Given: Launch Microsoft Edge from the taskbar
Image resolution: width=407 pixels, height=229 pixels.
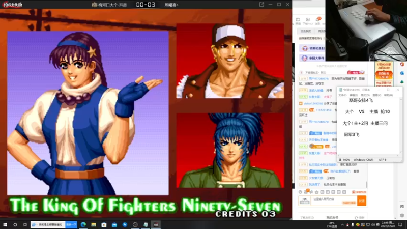Looking at the screenshot, I should click(83, 225).
